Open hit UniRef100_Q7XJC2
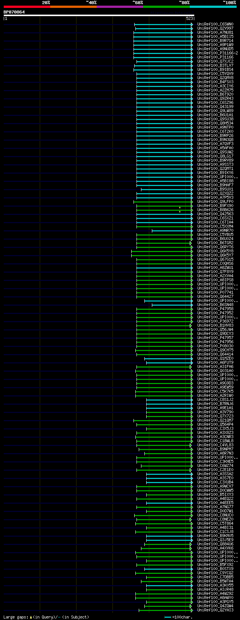The width and height of the screenshot is (240, 620). [x=215, y=62]
